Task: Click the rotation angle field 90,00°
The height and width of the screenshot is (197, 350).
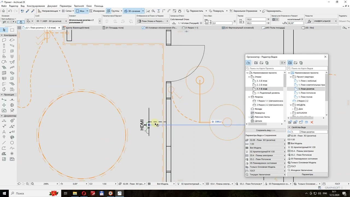Action: pos(295,23)
